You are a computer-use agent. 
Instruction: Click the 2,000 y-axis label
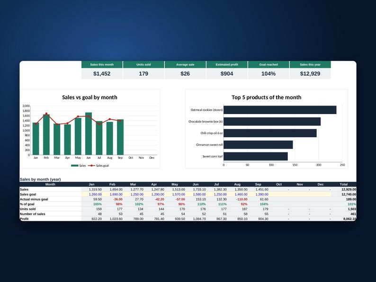pos(26,106)
